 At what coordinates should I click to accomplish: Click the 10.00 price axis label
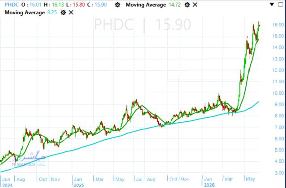[x=278, y=93]
